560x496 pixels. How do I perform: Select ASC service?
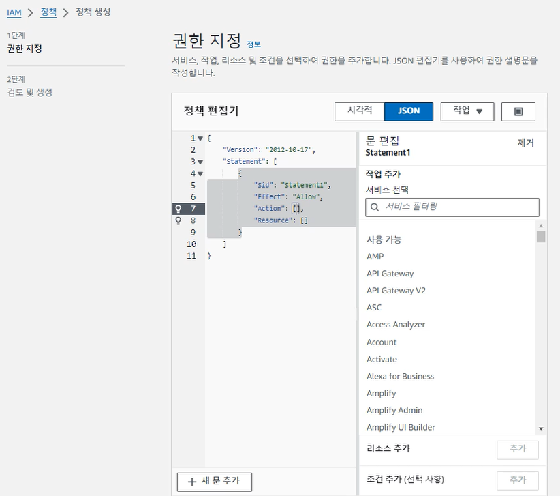pyautogui.click(x=374, y=308)
